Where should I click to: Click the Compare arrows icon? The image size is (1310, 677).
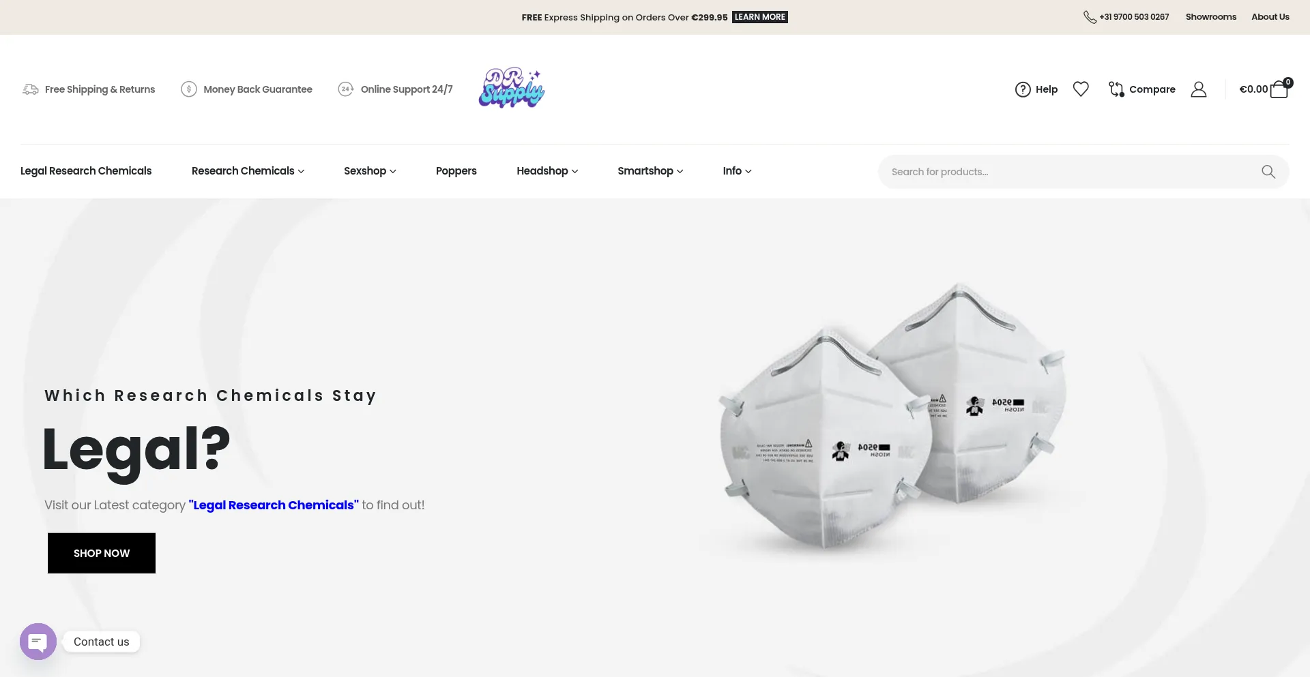[x=1116, y=89]
